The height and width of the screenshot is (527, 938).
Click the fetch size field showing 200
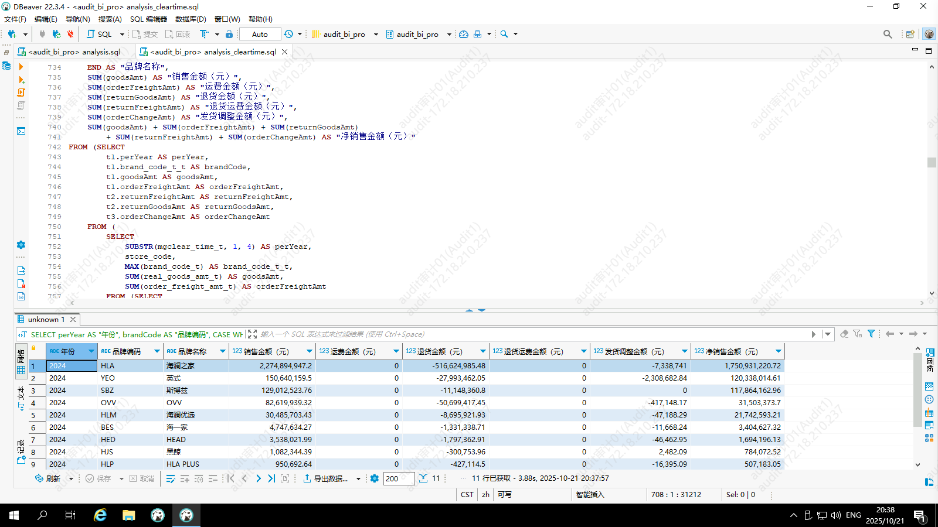(399, 478)
